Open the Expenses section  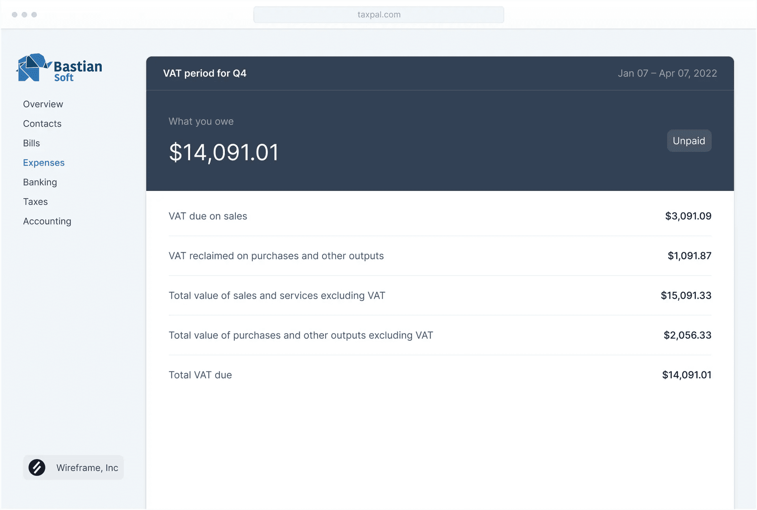click(44, 163)
